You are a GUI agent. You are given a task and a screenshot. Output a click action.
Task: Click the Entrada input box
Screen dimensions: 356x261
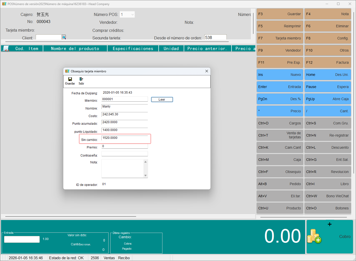coord(22,239)
